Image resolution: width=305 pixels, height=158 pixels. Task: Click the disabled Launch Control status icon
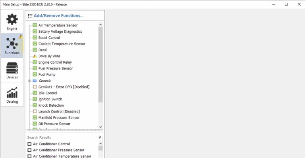click(35, 111)
